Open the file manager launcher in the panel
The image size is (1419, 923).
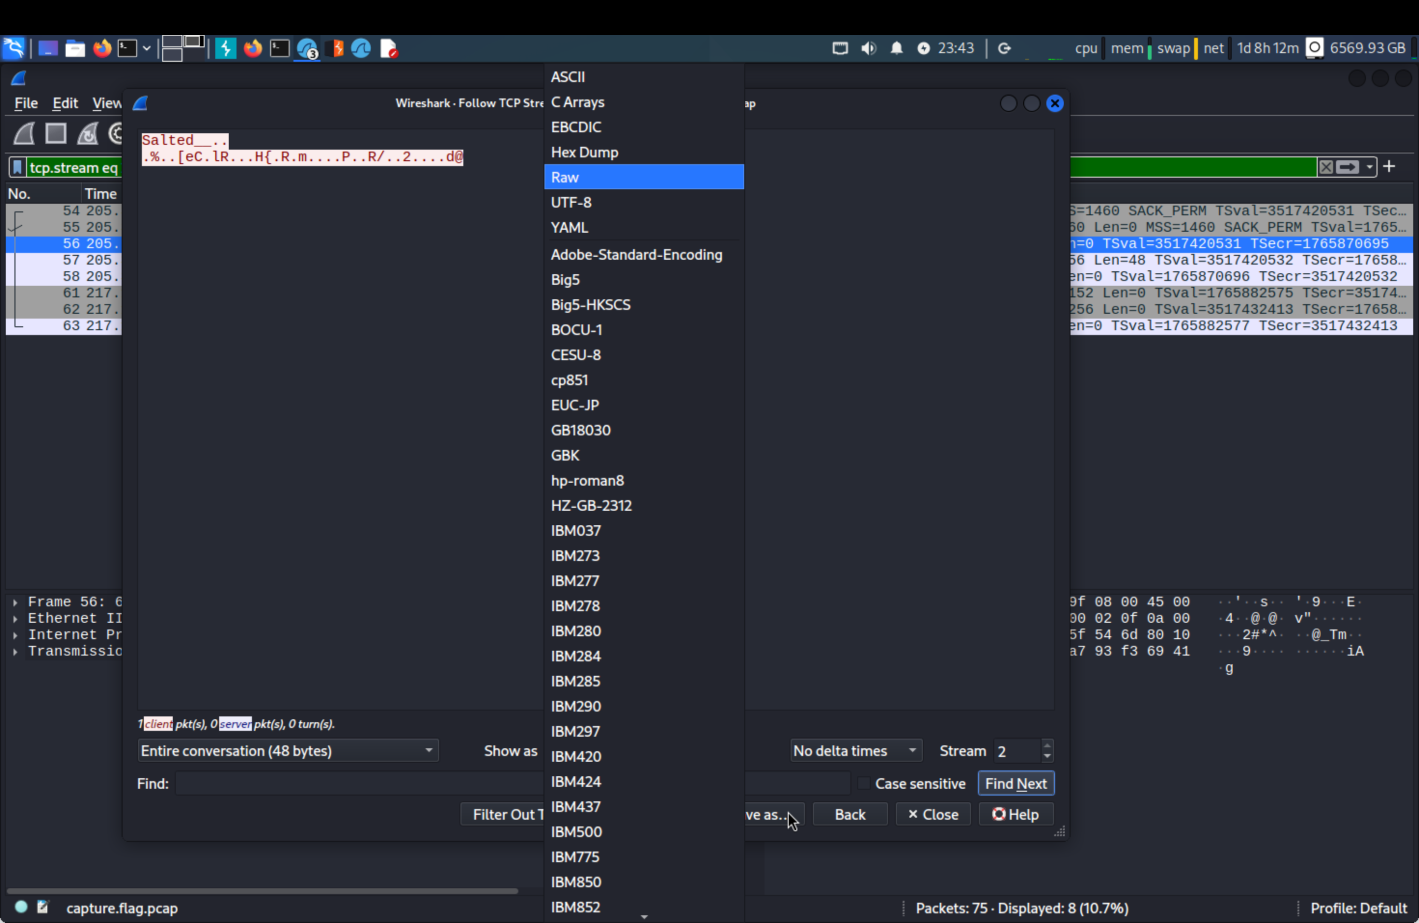[x=74, y=48]
